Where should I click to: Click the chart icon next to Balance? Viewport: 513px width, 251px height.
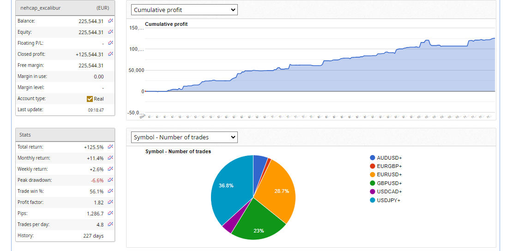coord(110,21)
